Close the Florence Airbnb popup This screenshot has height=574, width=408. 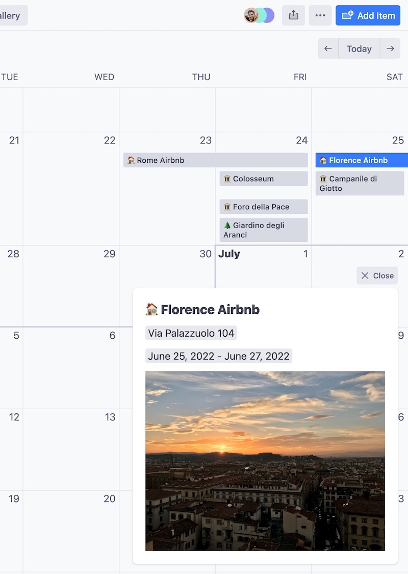pos(377,276)
